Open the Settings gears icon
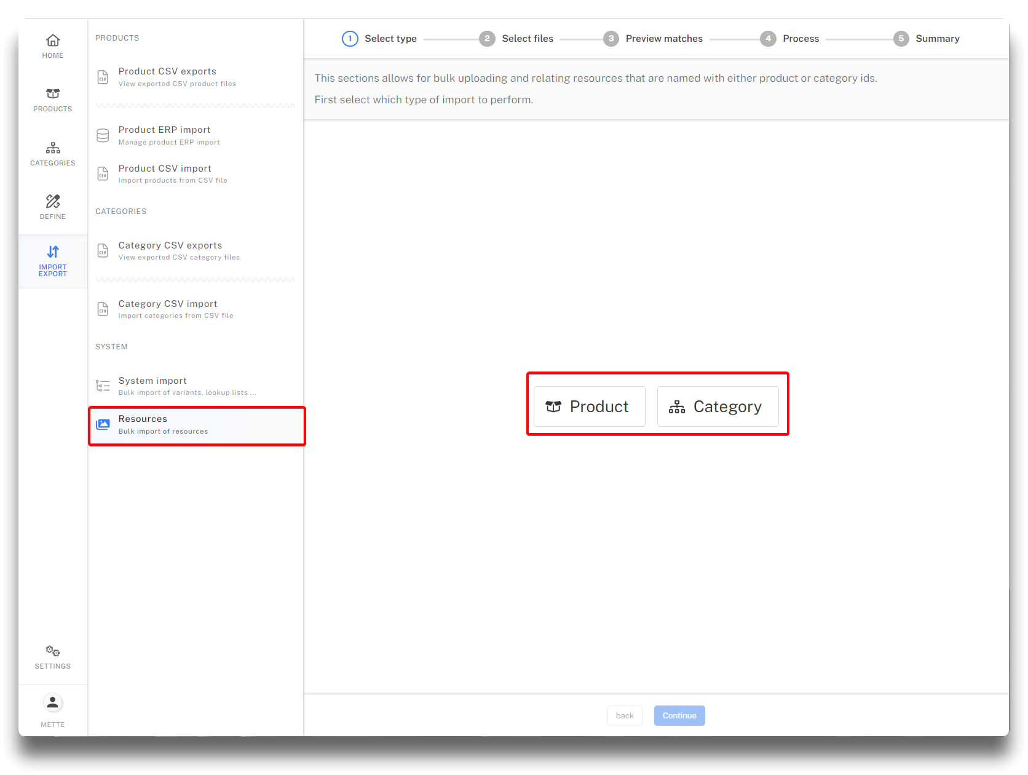The image size is (1028, 775). pyautogui.click(x=53, y=651)
